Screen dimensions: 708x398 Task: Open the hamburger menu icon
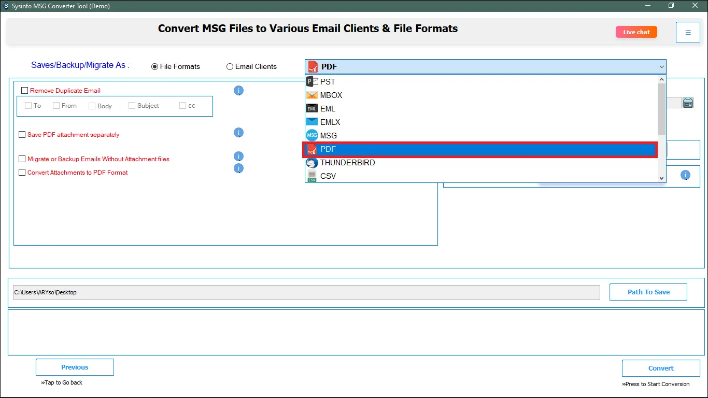point(688,32)
